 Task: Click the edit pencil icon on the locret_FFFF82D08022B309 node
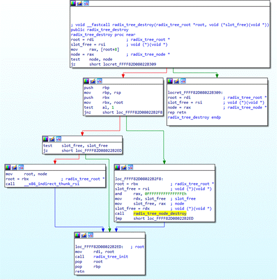coord(177,81)
